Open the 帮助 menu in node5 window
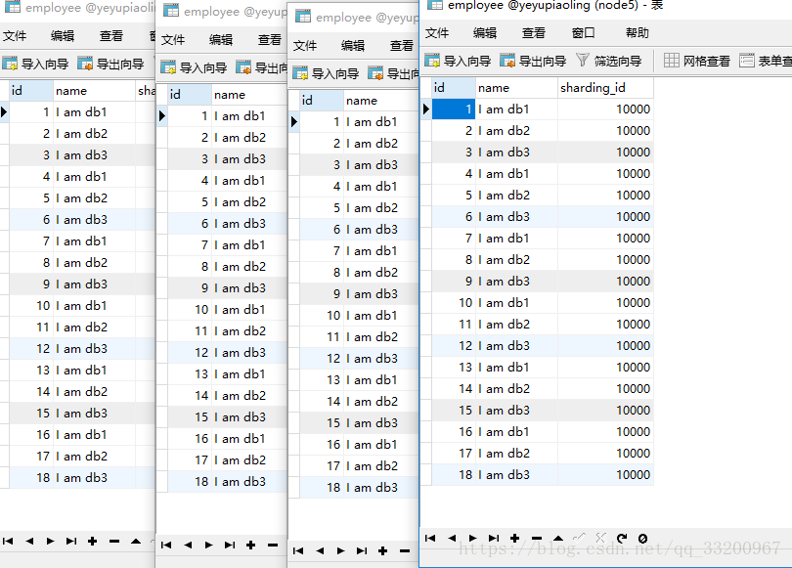 [x=637, y=32]
